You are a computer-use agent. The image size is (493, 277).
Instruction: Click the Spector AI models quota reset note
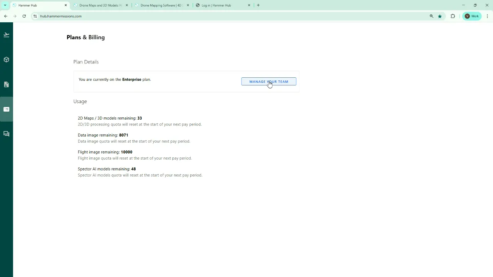140,175
